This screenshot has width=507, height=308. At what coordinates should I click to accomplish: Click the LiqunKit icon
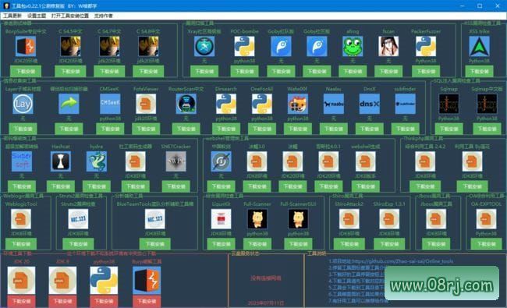pos(222,219)
